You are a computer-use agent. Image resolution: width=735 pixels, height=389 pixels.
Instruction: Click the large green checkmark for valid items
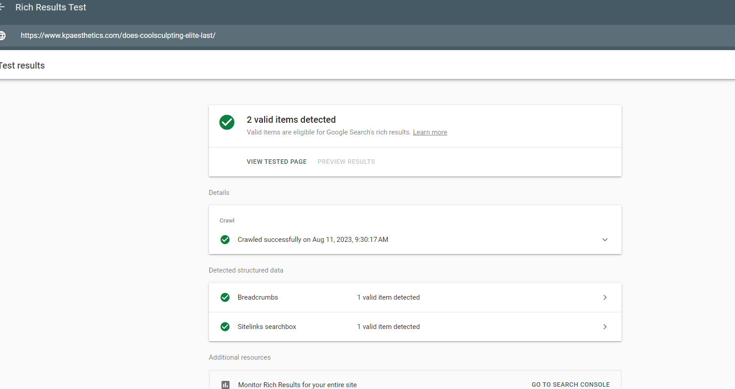227,122
